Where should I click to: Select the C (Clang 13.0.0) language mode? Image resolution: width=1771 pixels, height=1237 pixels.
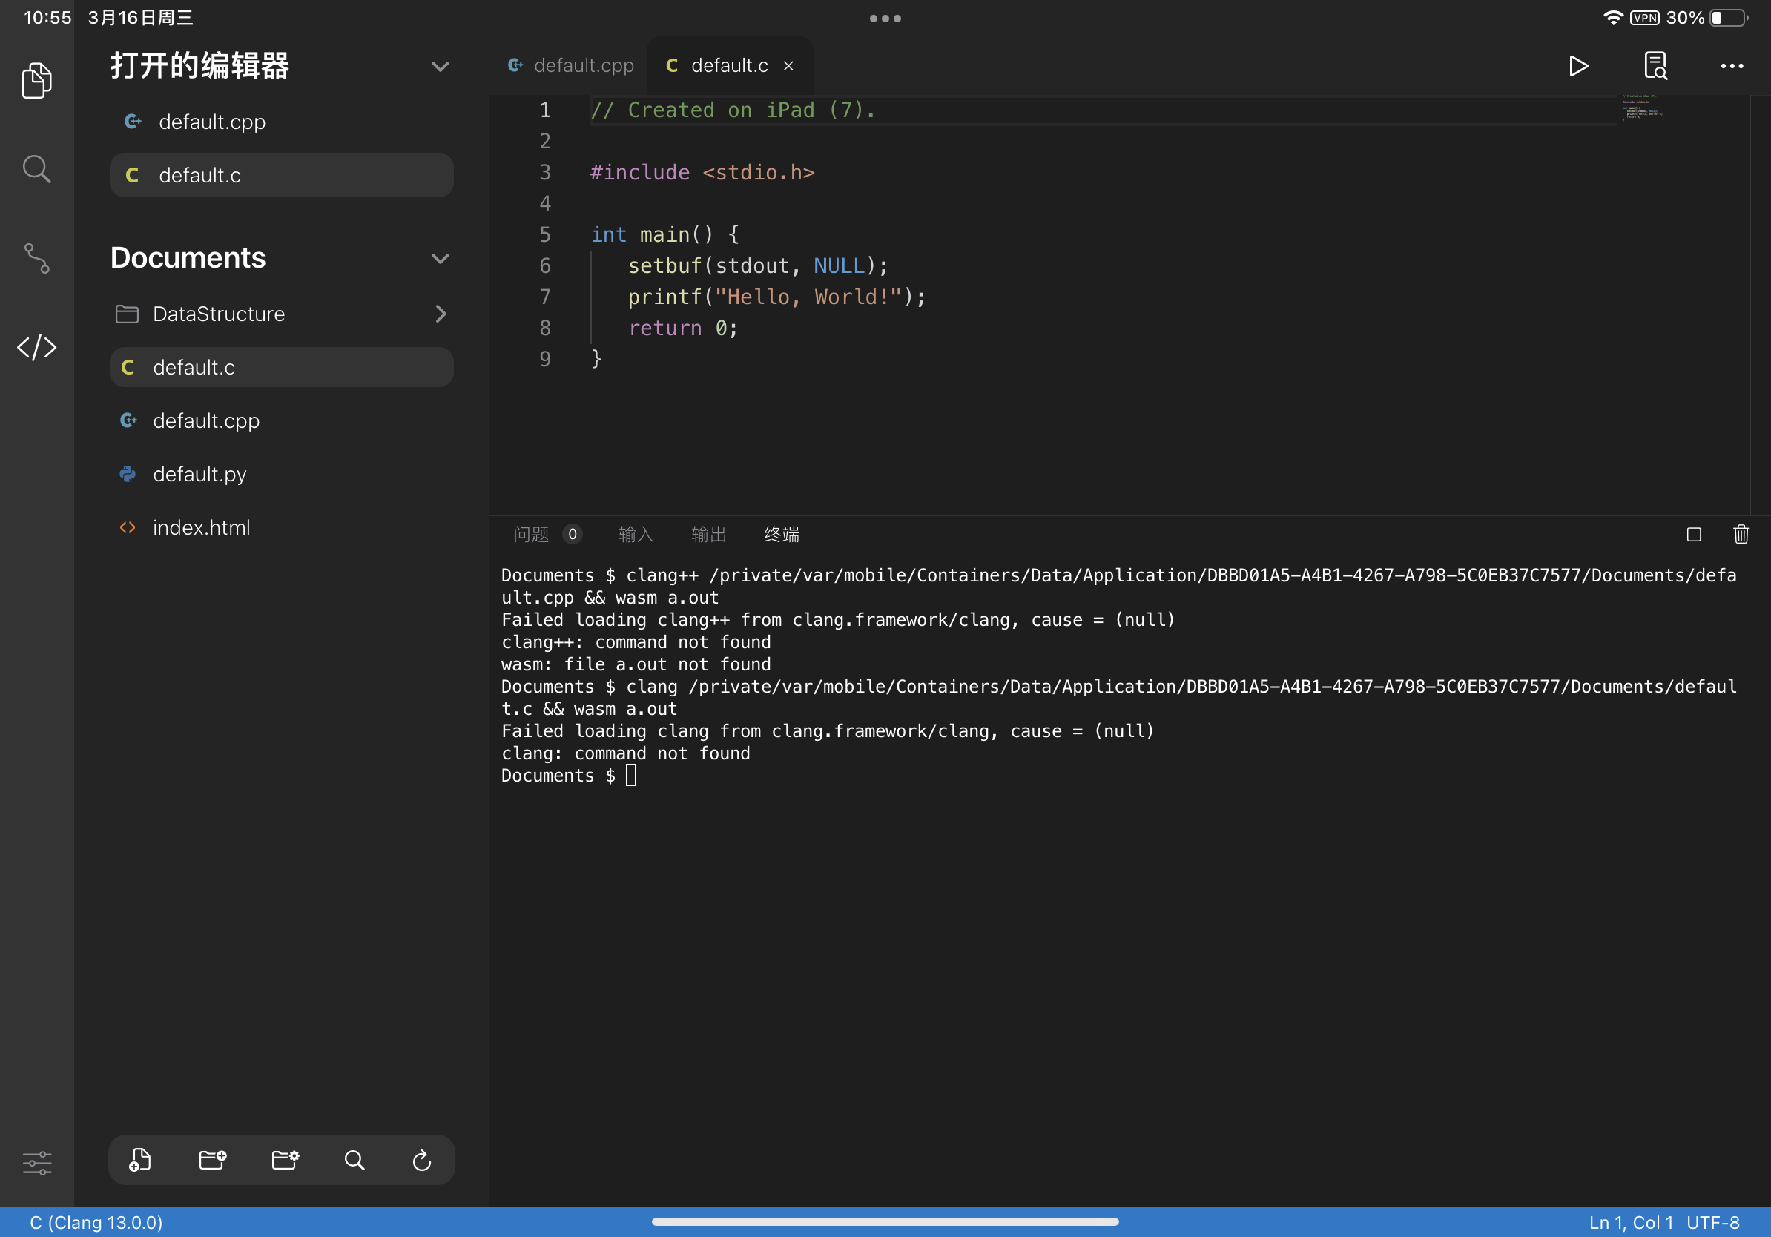96,1221
